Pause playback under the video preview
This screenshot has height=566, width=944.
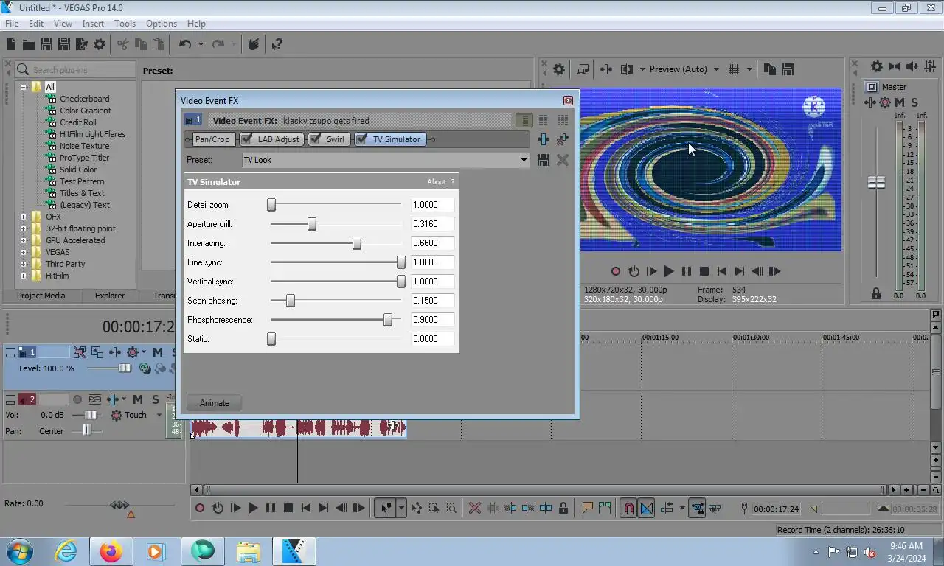pyautogui.click(x=687, y=271)
